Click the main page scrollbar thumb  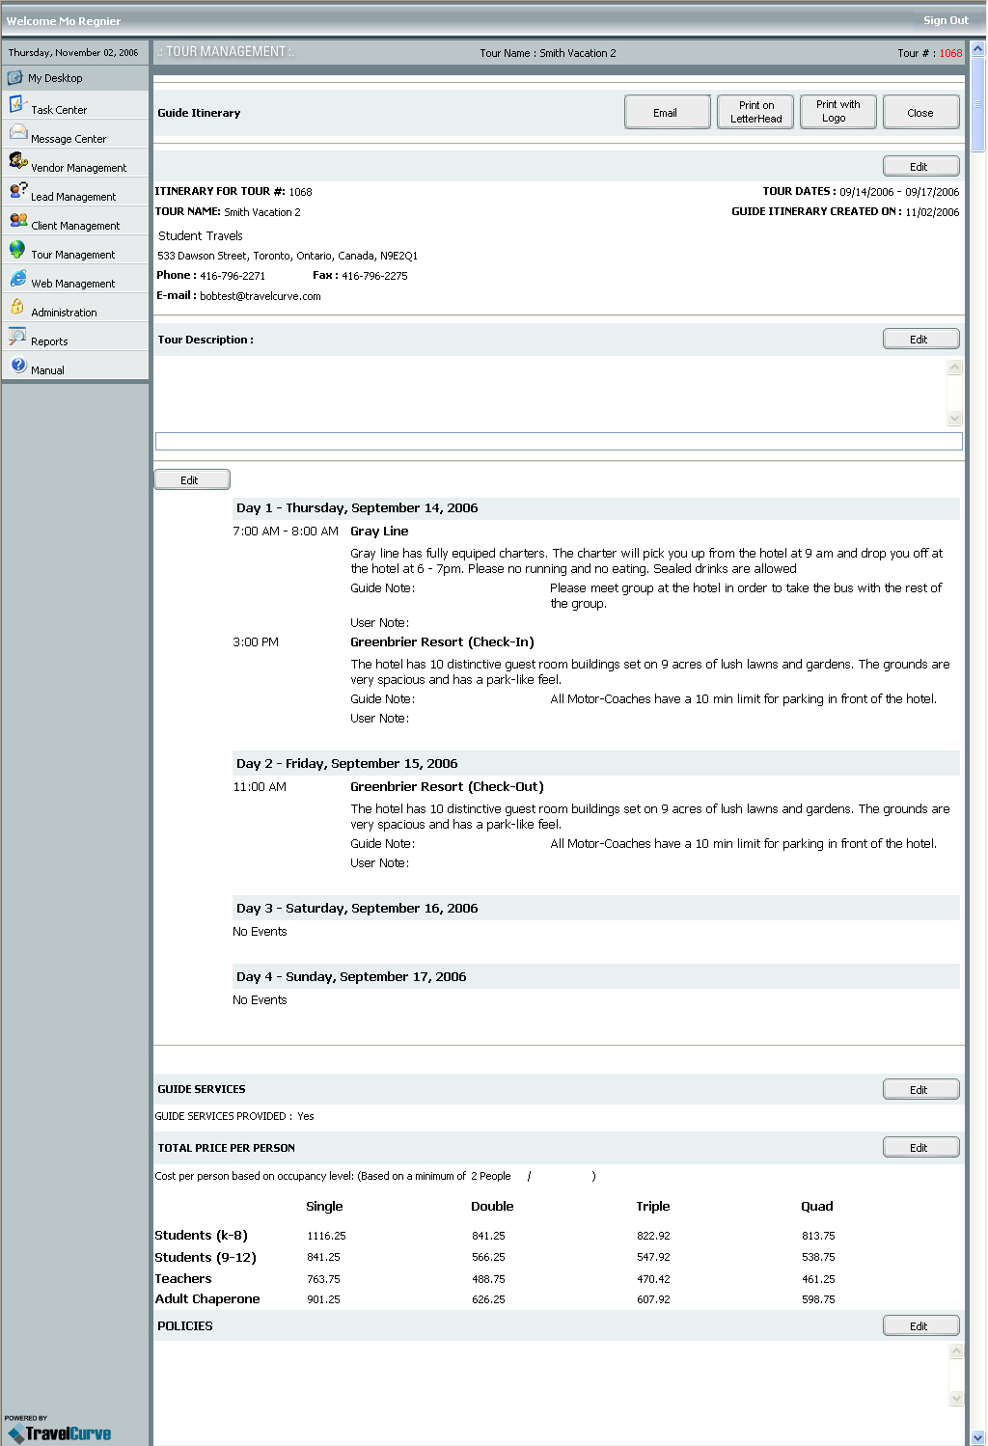[978, 103]
